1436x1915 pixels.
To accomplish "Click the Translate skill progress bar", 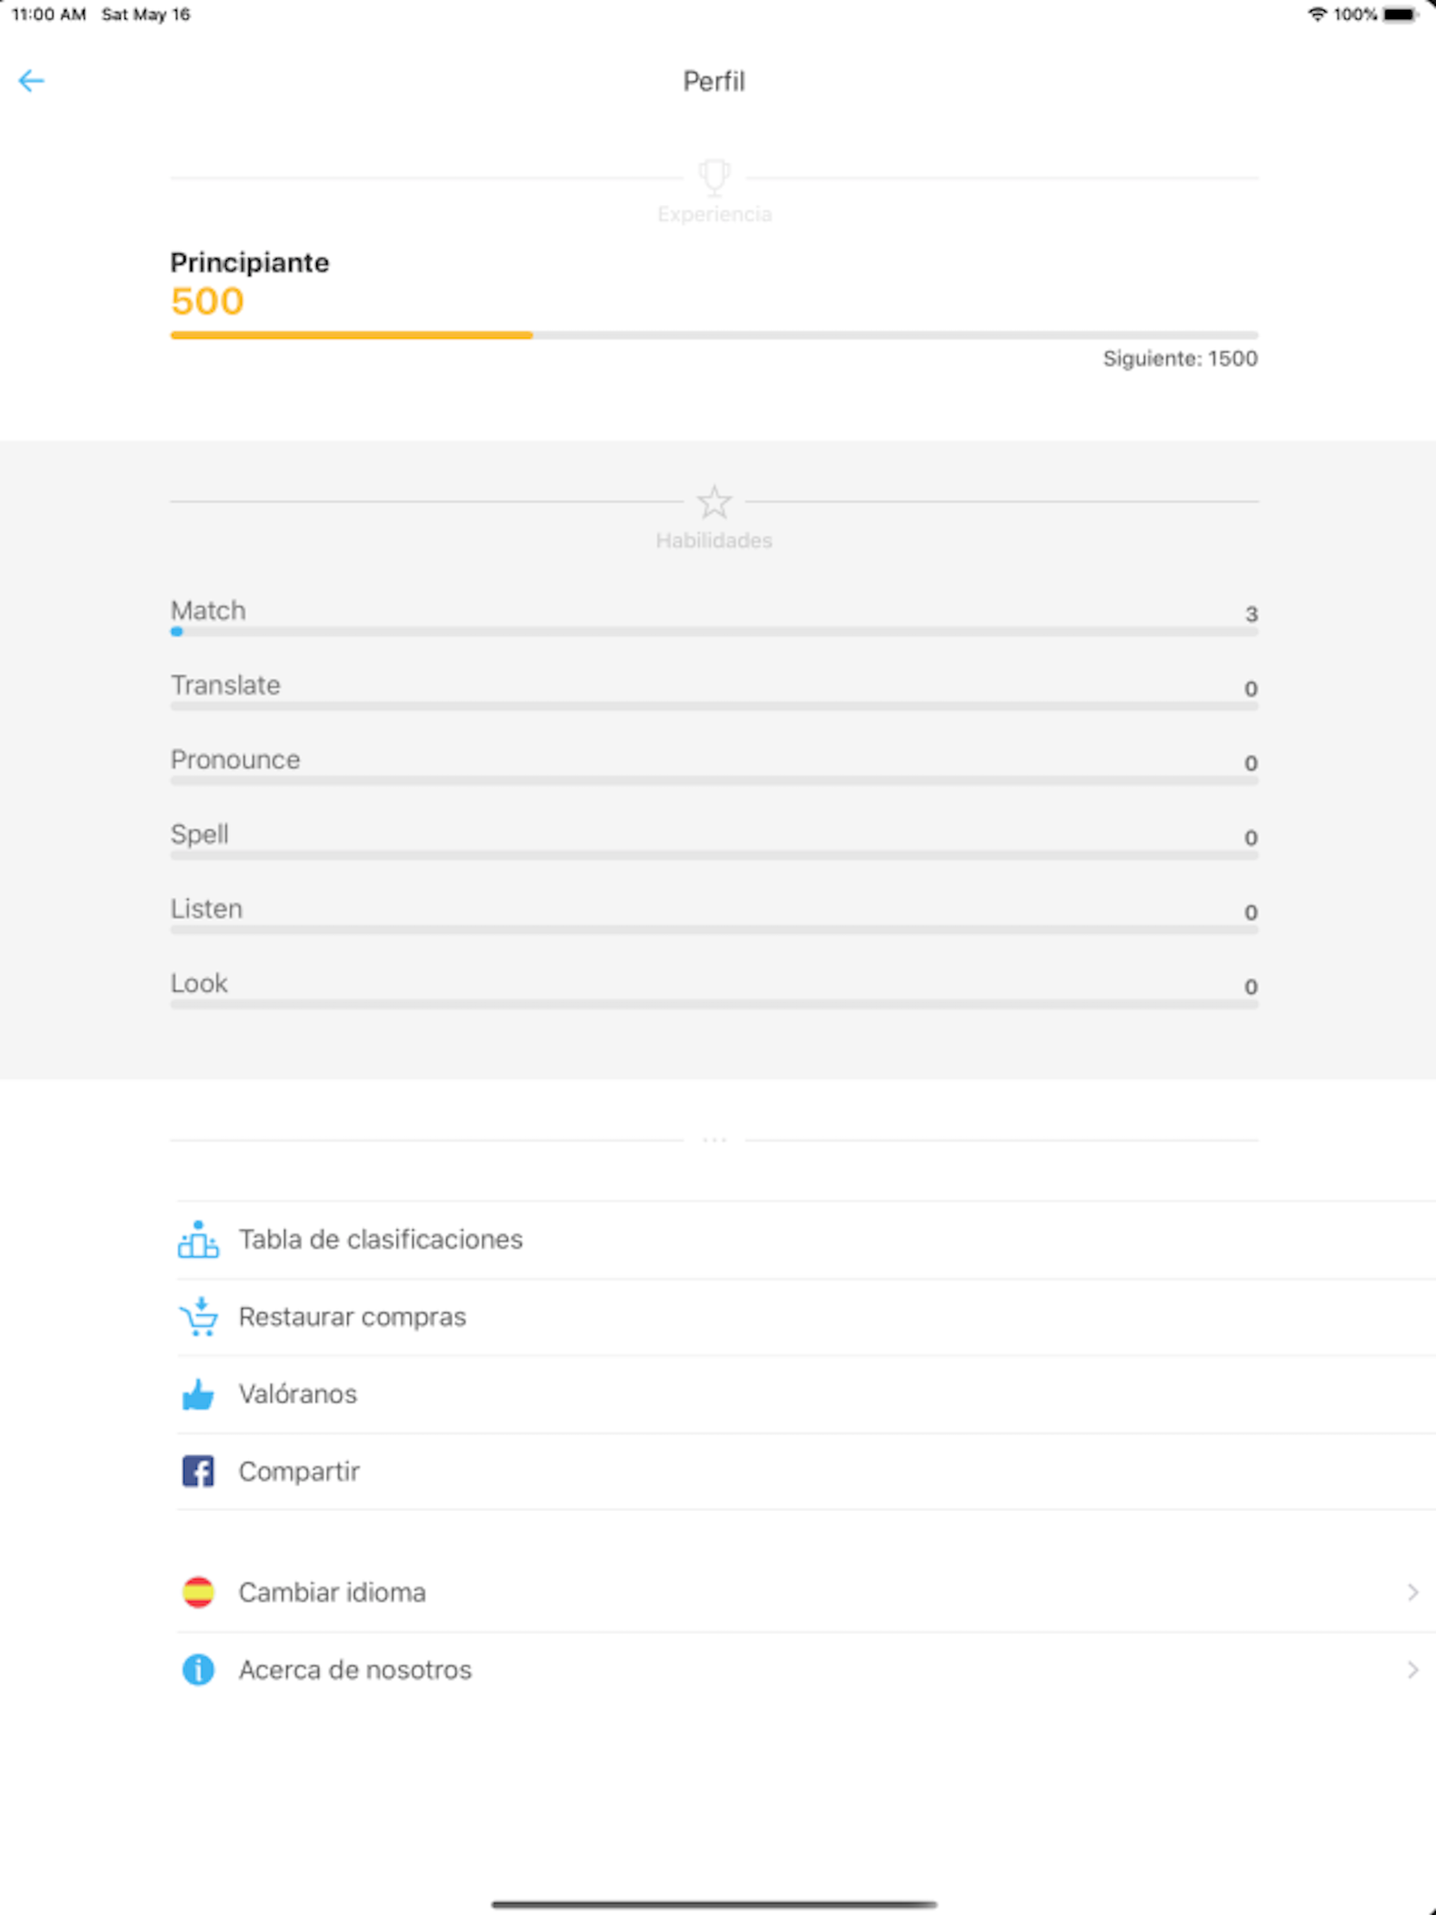I will tap(714, 707).
